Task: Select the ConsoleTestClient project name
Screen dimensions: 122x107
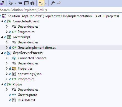Action: point(26,21)
